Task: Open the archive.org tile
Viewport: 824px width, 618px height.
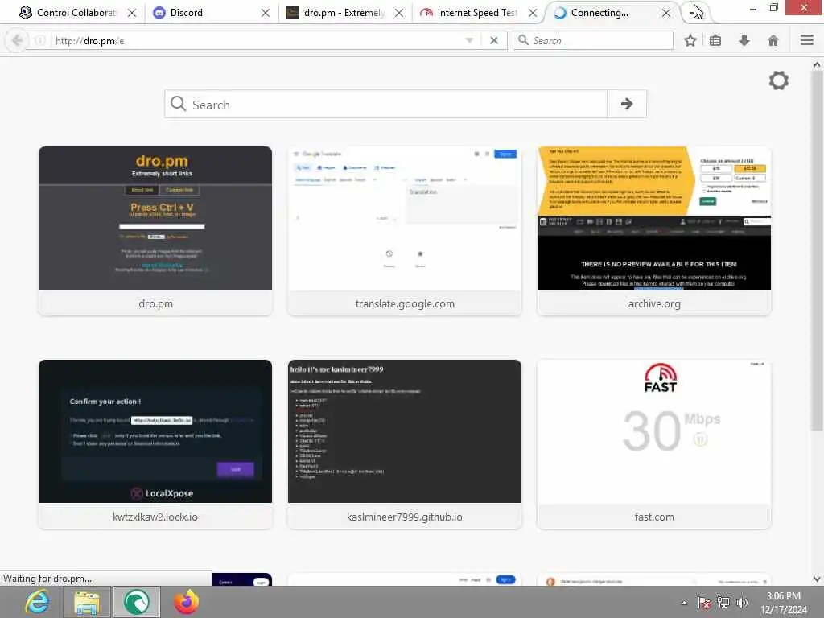Action: (x=653, y=231)
